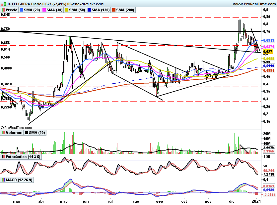This screenshot has height=205, width=277.
Task: Select the SMA (130) legend label
Action: coord(99,10)
